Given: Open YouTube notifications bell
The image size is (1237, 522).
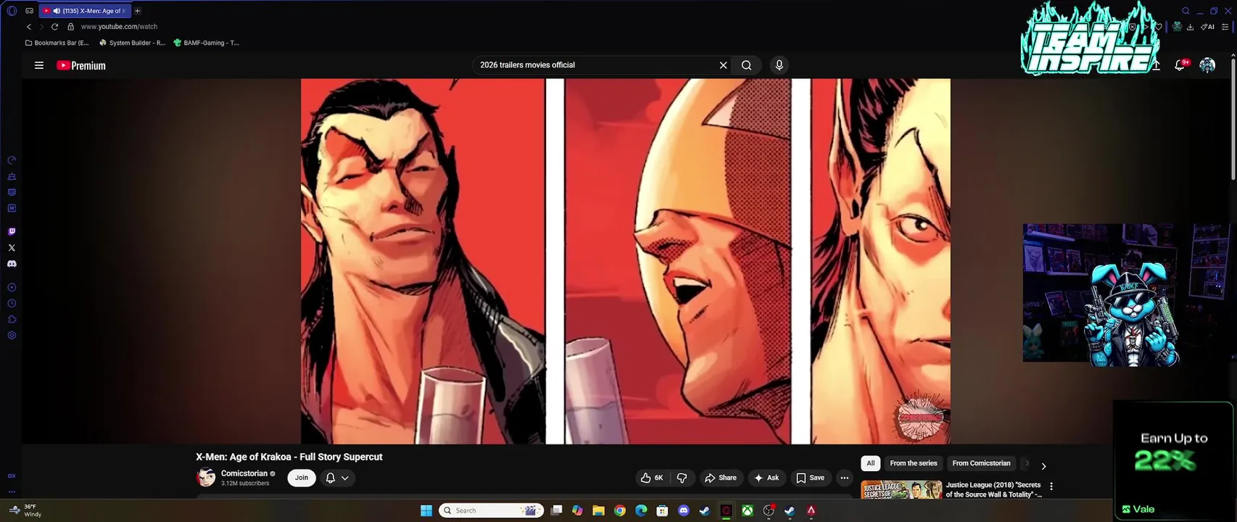Looking at the screenshot, I should 1180,65.
